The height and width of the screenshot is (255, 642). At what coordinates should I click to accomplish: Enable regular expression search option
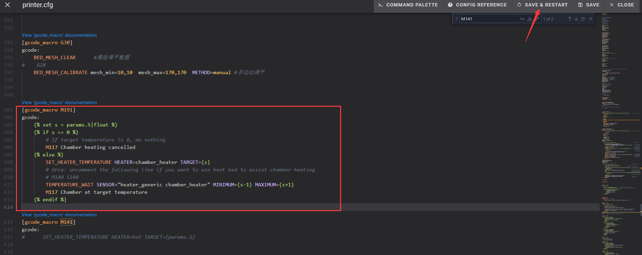pyautogui.click(x=537, y=19)
